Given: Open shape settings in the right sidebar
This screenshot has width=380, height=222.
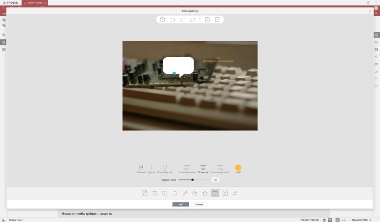Looking at the screenshot, I should 376,42.
